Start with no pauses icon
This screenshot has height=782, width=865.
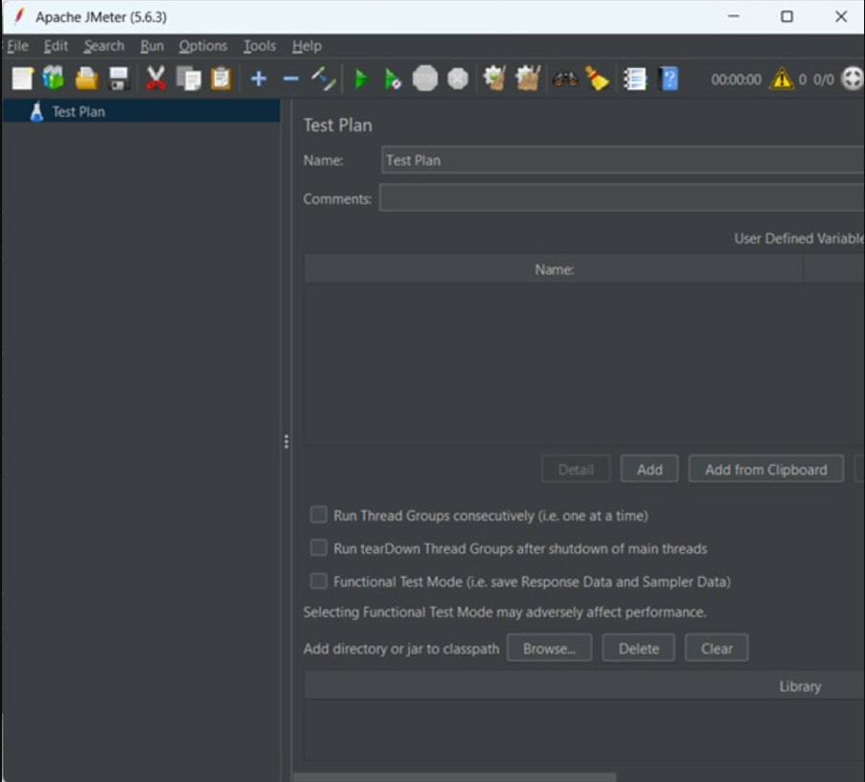tap(393, 80)
